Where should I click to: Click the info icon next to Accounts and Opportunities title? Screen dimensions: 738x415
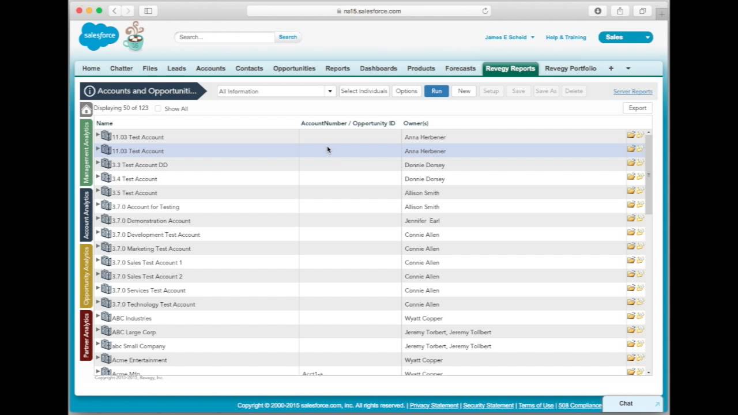pos(89,91)
